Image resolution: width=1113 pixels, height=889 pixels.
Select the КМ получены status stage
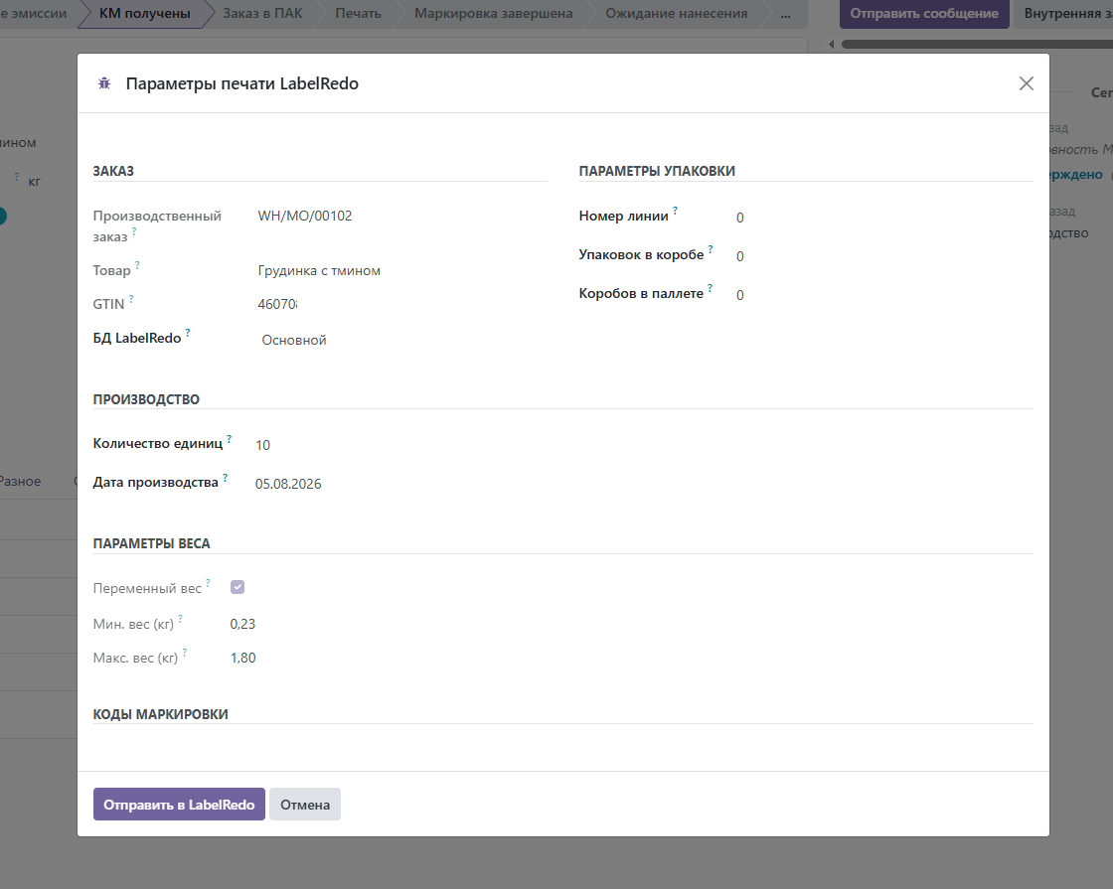145,14
